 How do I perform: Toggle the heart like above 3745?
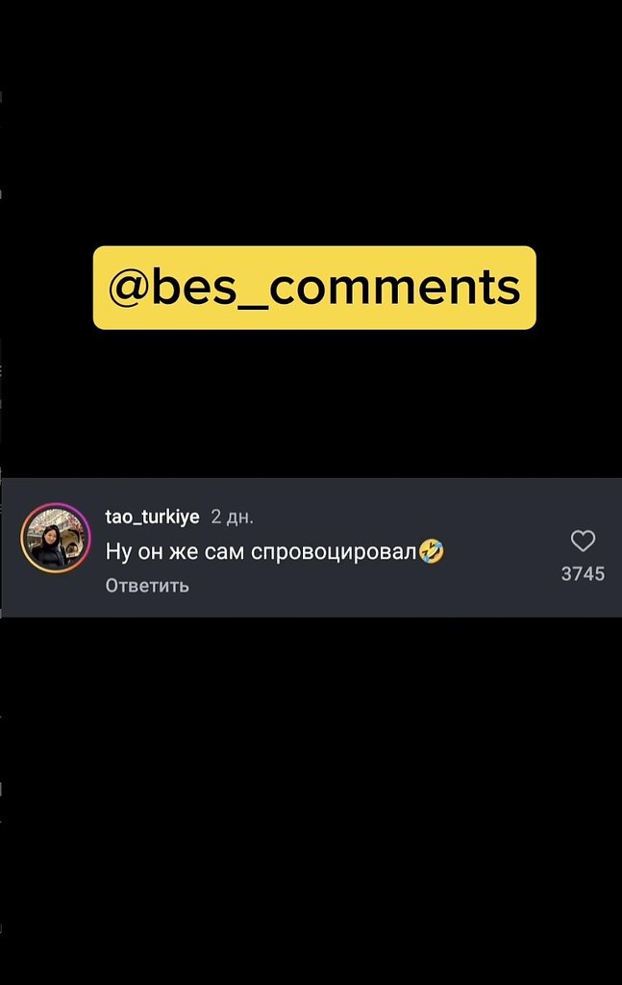[583, 541]
